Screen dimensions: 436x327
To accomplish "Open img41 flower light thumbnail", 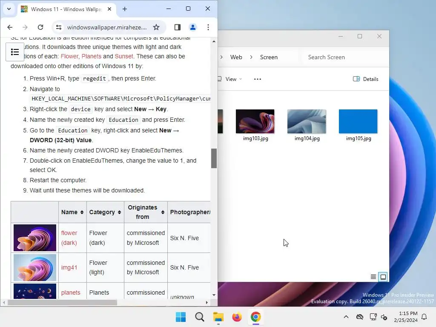I will click(35, 267).
